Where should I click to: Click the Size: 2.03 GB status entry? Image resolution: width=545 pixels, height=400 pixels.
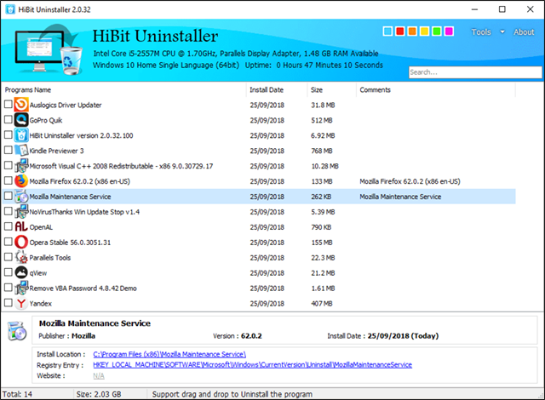point(99,394)
